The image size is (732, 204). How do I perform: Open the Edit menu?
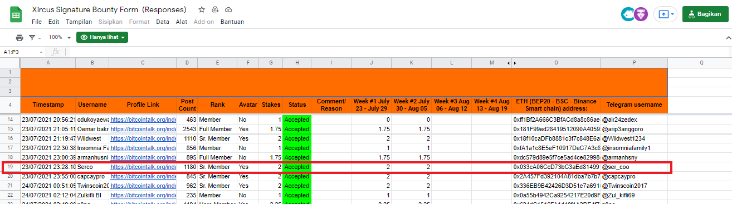coord(54,22)
